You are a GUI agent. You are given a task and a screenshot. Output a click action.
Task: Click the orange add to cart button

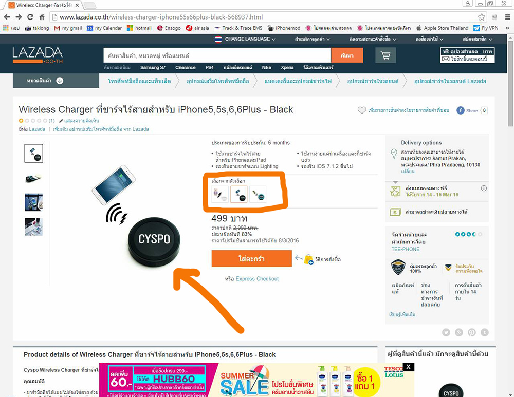tap(251, 258)
